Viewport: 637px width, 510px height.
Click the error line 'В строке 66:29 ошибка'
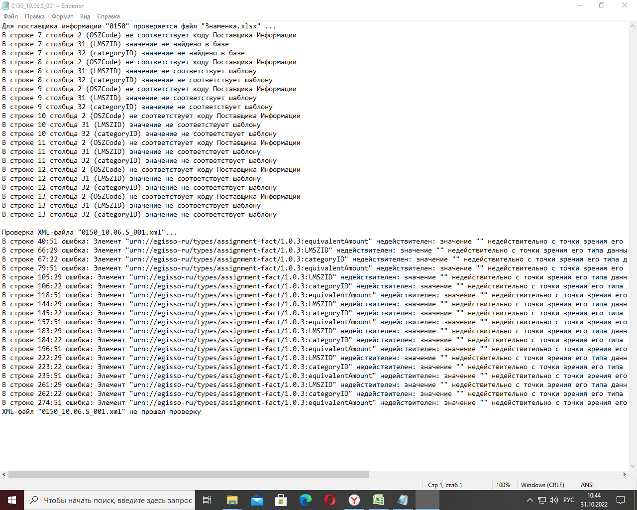(315, 251)
